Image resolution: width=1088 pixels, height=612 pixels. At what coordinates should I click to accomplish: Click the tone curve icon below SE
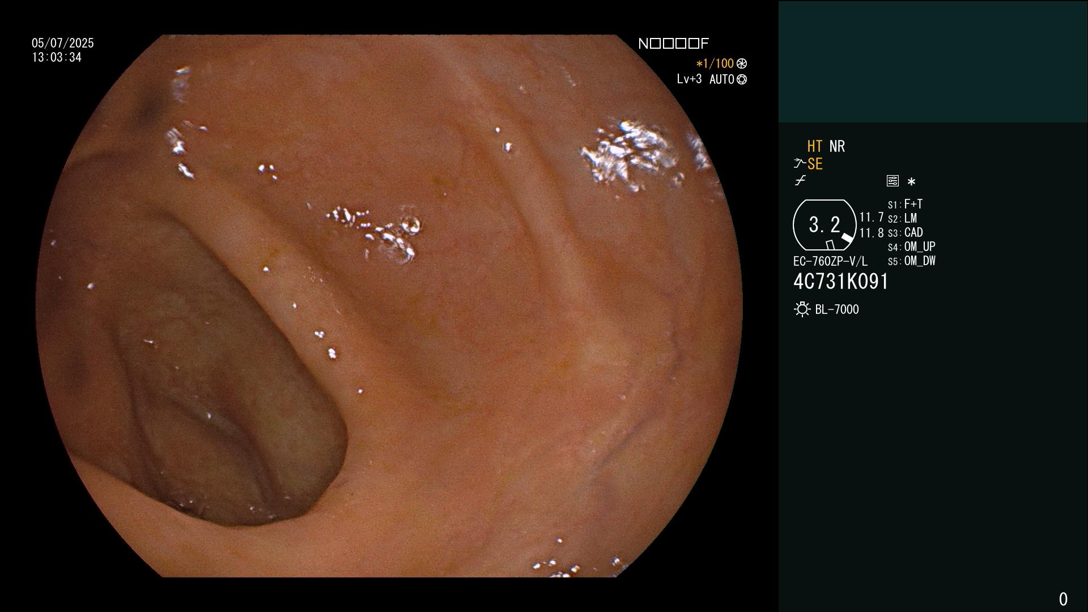pos(800,181)
